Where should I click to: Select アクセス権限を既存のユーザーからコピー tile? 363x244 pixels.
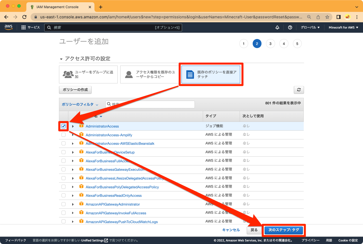149,74
